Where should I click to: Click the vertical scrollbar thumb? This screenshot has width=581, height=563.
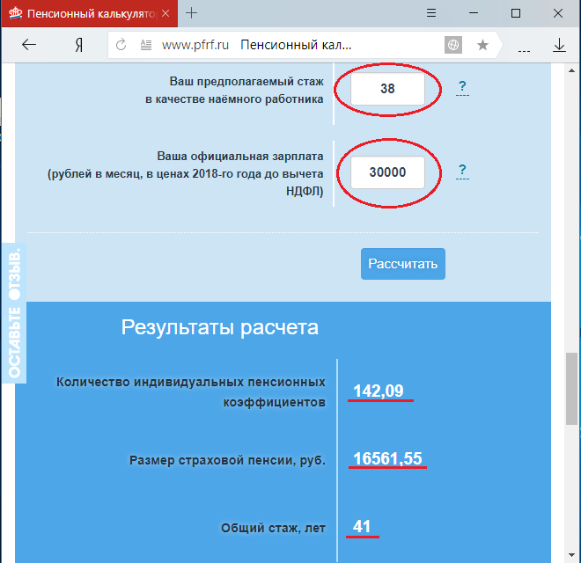571,389
